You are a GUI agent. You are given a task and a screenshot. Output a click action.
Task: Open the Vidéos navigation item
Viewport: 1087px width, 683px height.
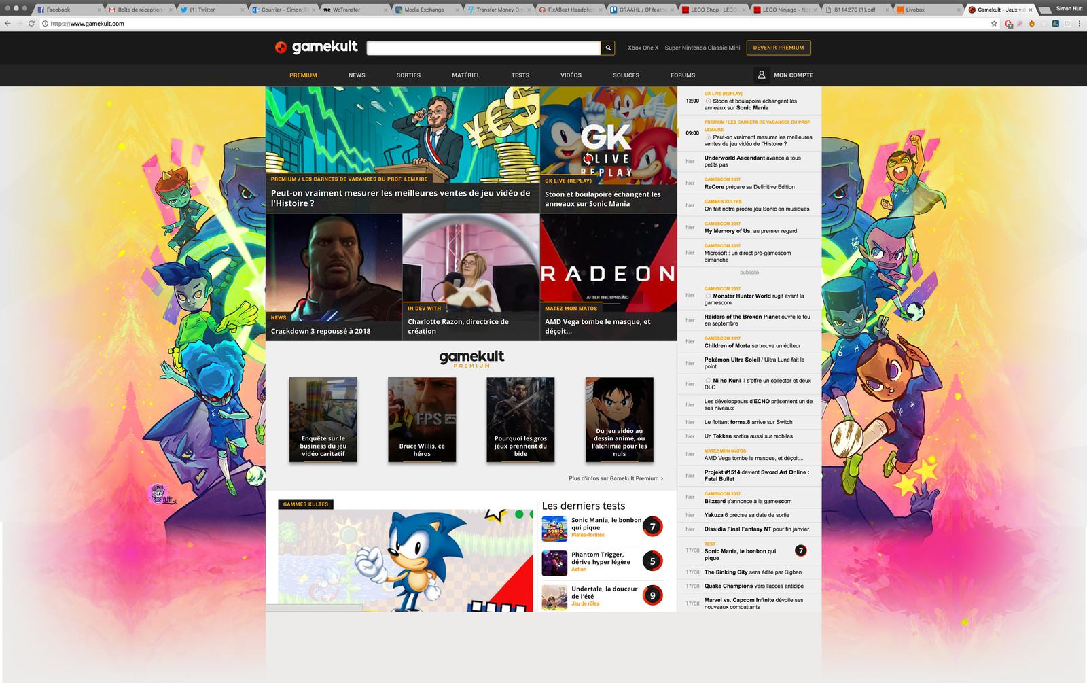[x=571, y=75]
